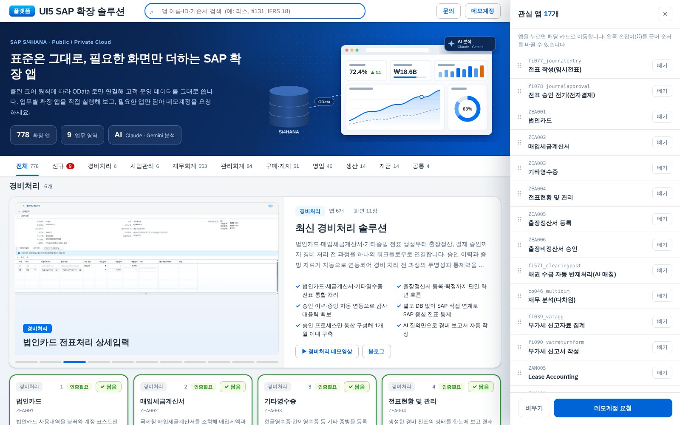Select the 구매·자재 tab
Screen dimensions: 680x425
[x=282, y=166]
